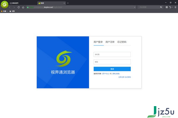Click the bottom 忘记密码 link
The height and width of the screenshot is (118, 178).
(128, 77)
